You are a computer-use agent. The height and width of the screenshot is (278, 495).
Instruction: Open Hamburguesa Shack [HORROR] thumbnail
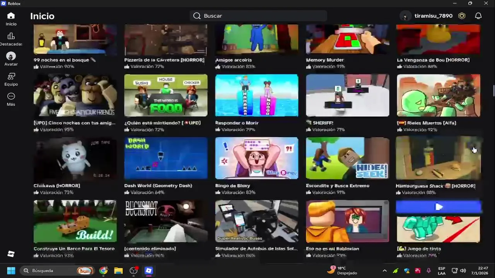tap(439, 158)
